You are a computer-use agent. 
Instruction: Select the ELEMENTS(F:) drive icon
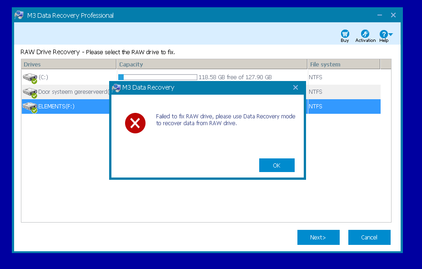tap(30, 107)
